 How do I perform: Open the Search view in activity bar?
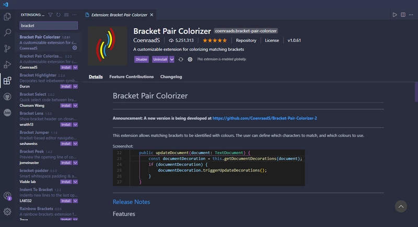7,32
